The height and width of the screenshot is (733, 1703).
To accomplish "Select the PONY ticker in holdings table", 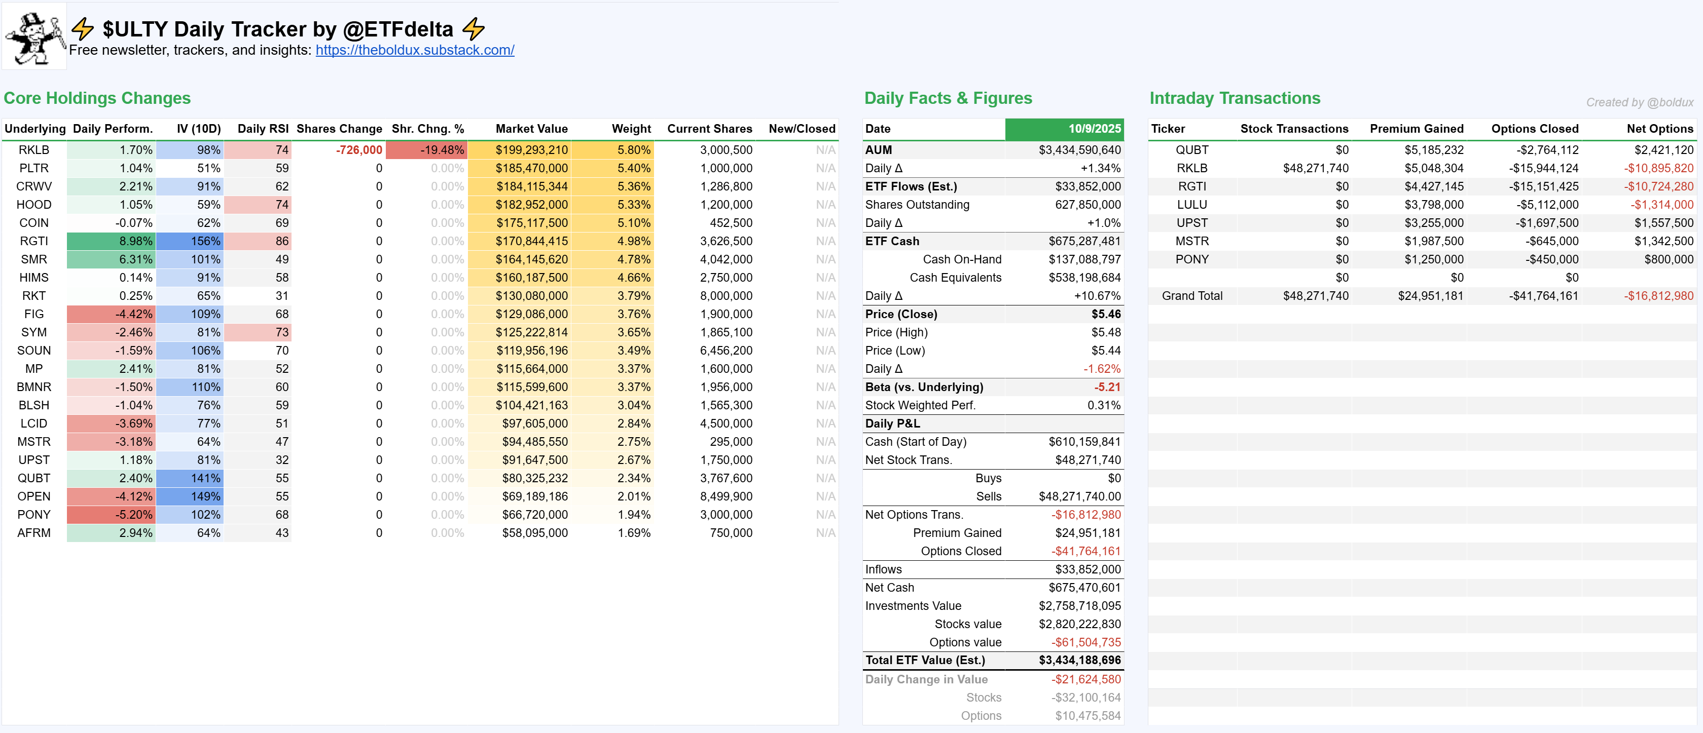I will pyautogui.click(x=34, y=515).
